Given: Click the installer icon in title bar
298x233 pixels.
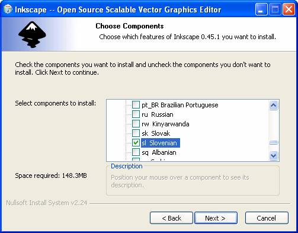Looking at the screenshot, I should coord(8,9).
